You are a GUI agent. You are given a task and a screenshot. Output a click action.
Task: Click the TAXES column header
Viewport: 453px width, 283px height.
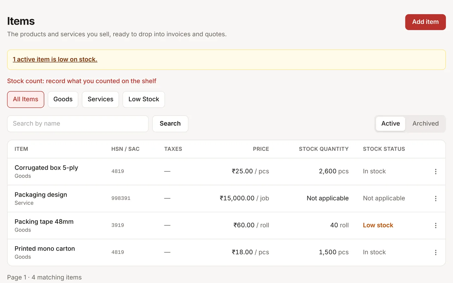coord(173,149)
